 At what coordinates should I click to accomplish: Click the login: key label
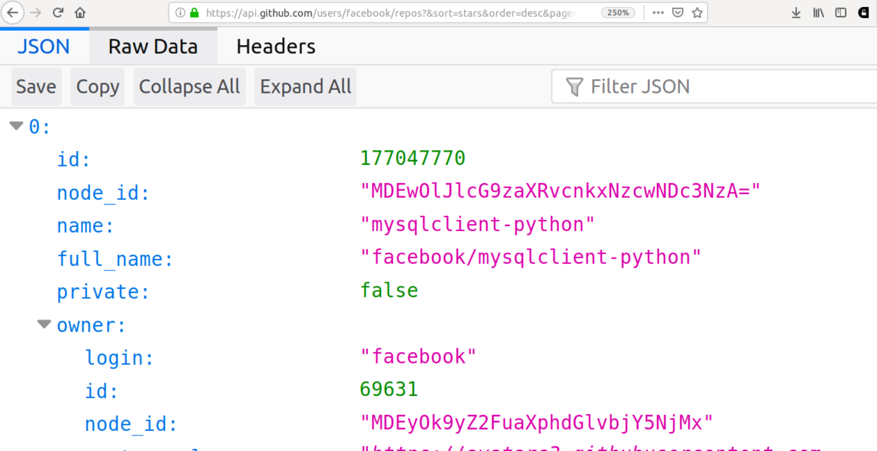coord(119,358)
